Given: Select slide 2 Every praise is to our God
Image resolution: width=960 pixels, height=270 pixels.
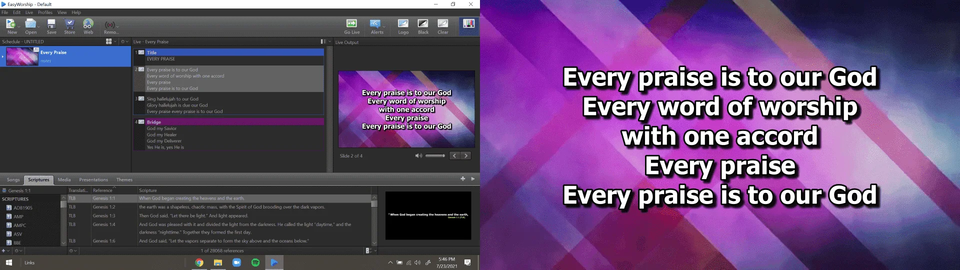Looking at the screenshot, I should tap(228, 79).
